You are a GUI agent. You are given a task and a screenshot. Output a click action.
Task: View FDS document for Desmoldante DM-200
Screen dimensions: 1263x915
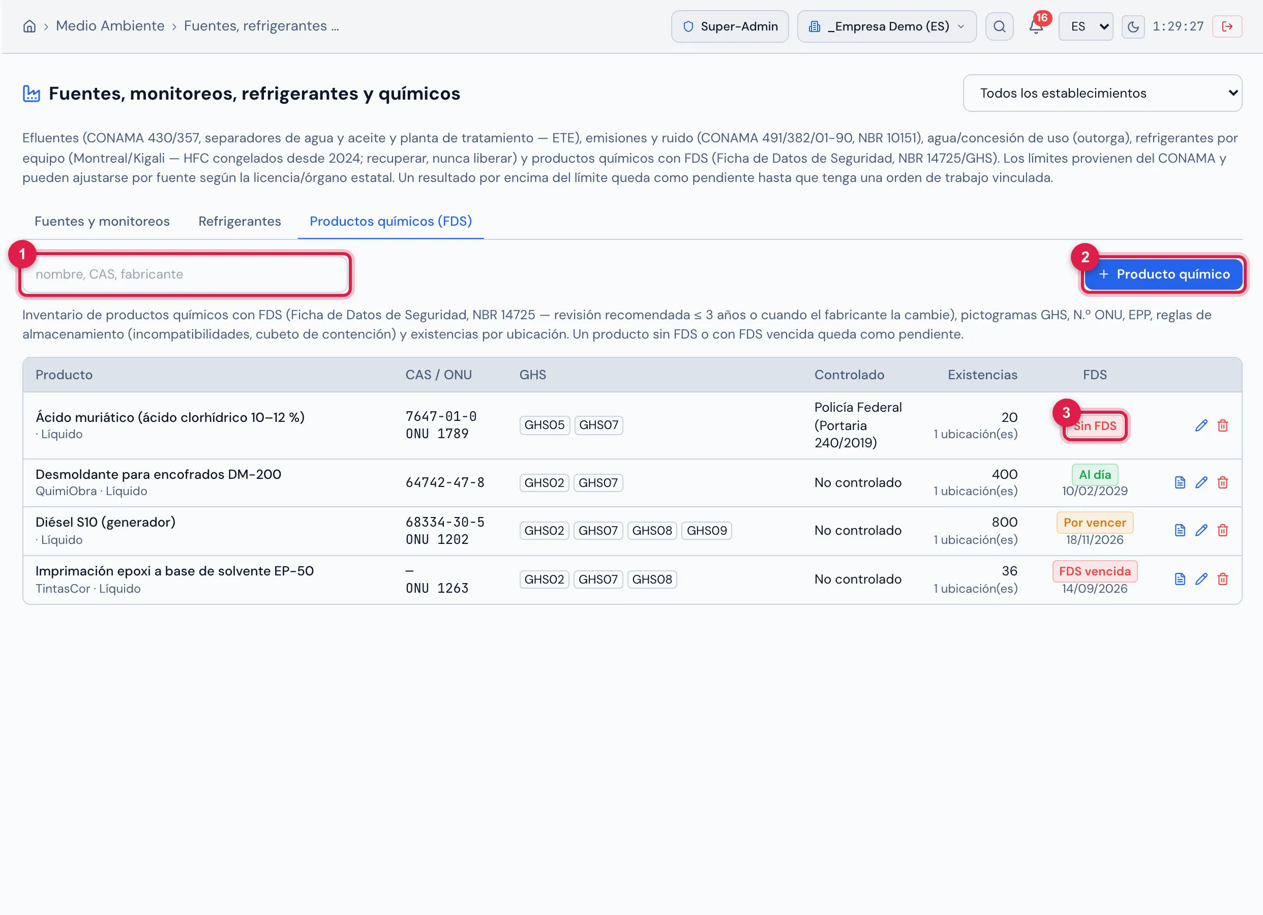click(x=1180, y=482)
